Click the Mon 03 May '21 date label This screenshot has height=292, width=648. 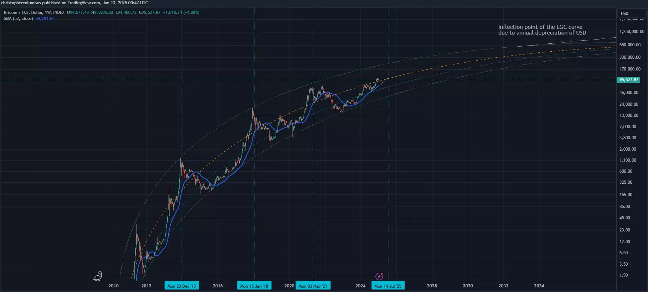[x=313, y=286]
